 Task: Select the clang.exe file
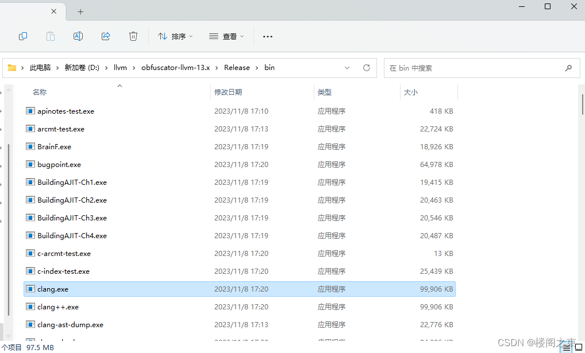coord(53,289)
